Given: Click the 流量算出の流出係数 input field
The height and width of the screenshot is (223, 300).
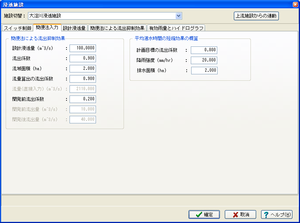Looking at the screenshot, I should tap(83, 79).
